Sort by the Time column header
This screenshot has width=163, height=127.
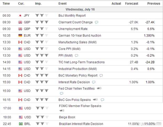pos(6,3)
